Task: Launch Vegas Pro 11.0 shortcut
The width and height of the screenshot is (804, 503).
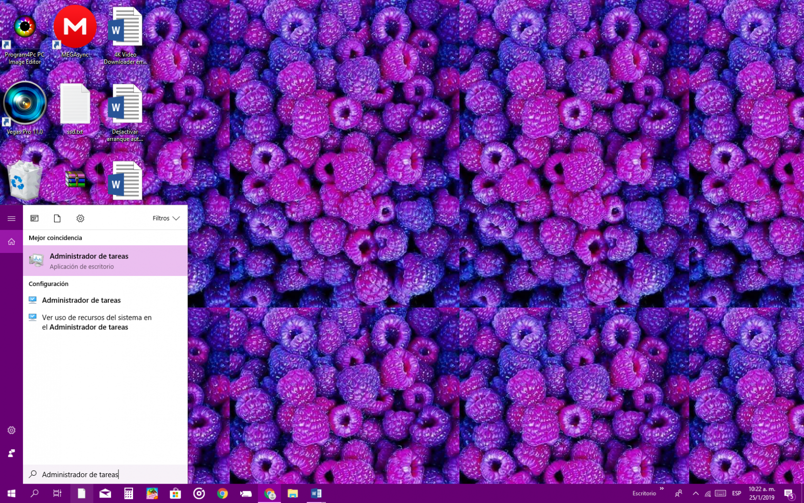Action: tap(24, 108)
